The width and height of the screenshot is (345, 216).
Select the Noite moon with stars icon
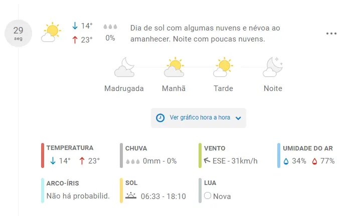click(x=273, y=67)
